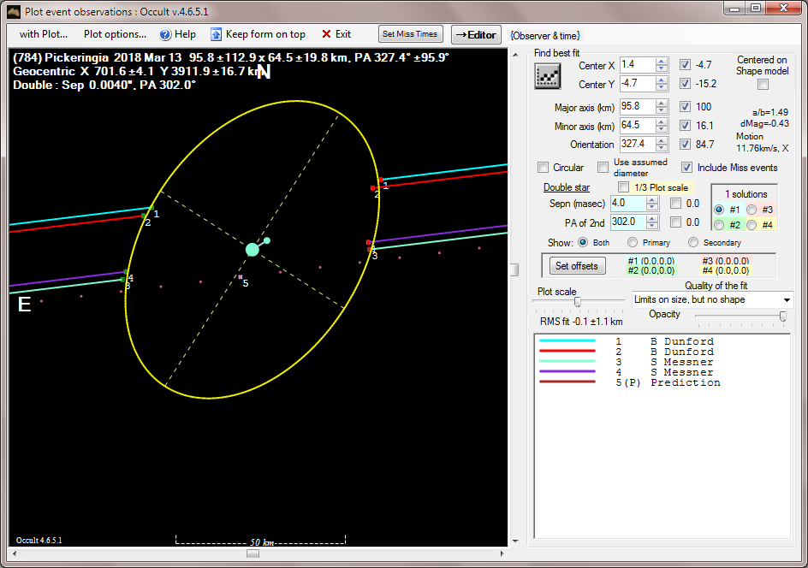This screenshot has height=568, width=808.
Task: Select Show Secondary radio button
Action: pyautogui.click(x=693, y=242)
